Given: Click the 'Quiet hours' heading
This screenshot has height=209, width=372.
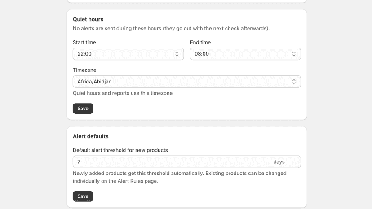Looking at the screenshot, I should point(88,19).
